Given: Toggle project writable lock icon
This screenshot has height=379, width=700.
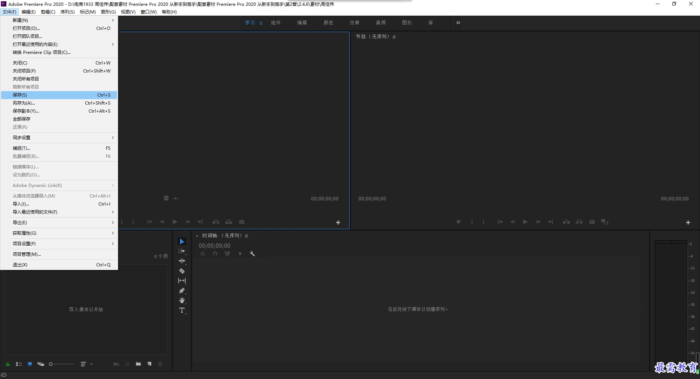Looking at the screenshot, I should pos(8,364).
